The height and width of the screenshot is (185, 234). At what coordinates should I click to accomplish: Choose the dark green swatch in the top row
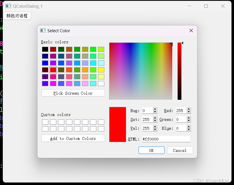pos(61,49)
